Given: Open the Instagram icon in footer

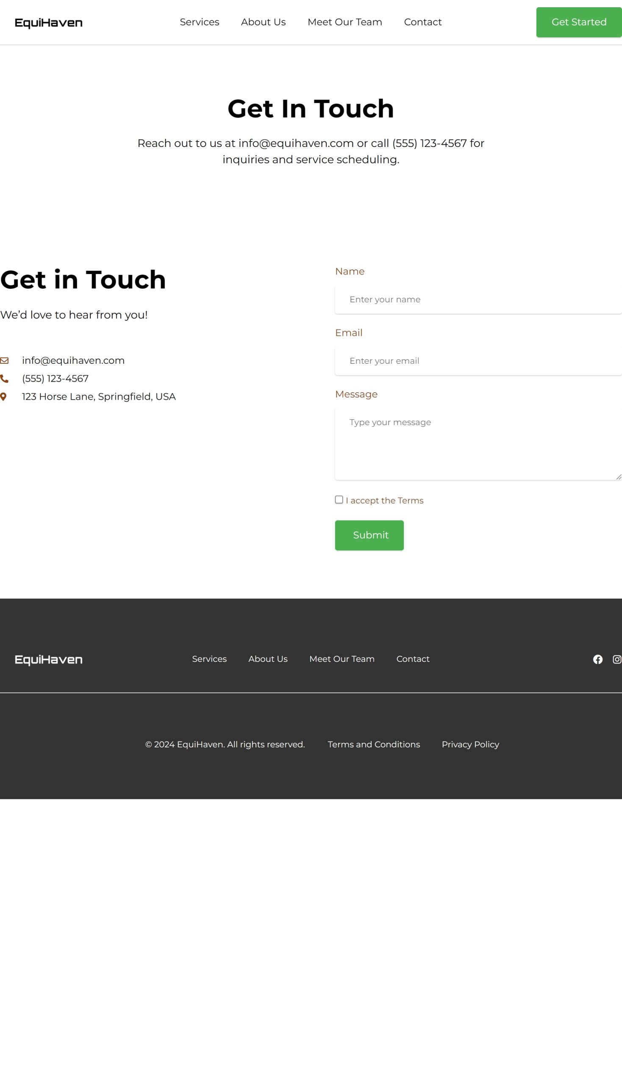Looking at the screenshot, I should tap(617, 660).
